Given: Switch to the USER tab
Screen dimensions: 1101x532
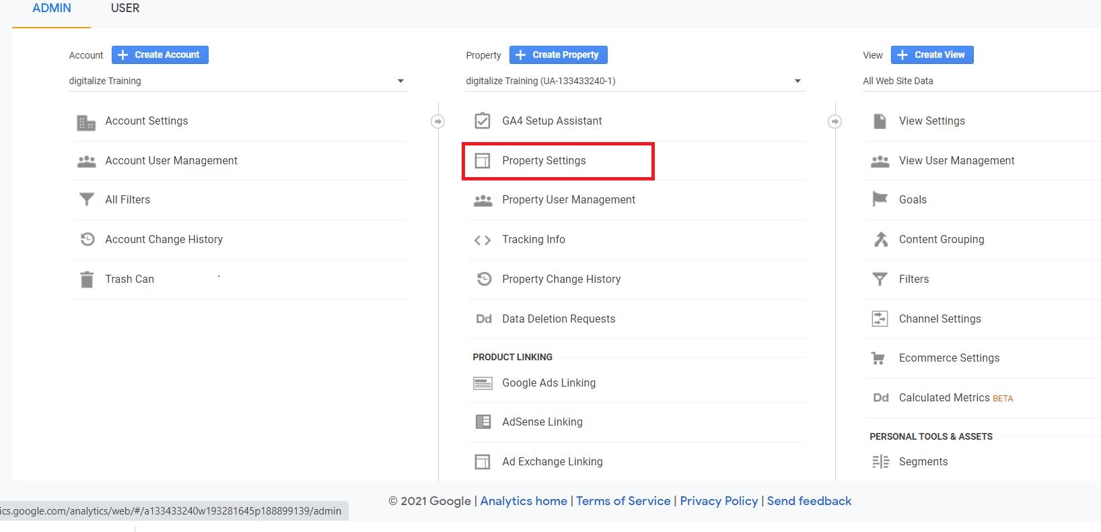Looking at the screenshot, I should point(125,9).
